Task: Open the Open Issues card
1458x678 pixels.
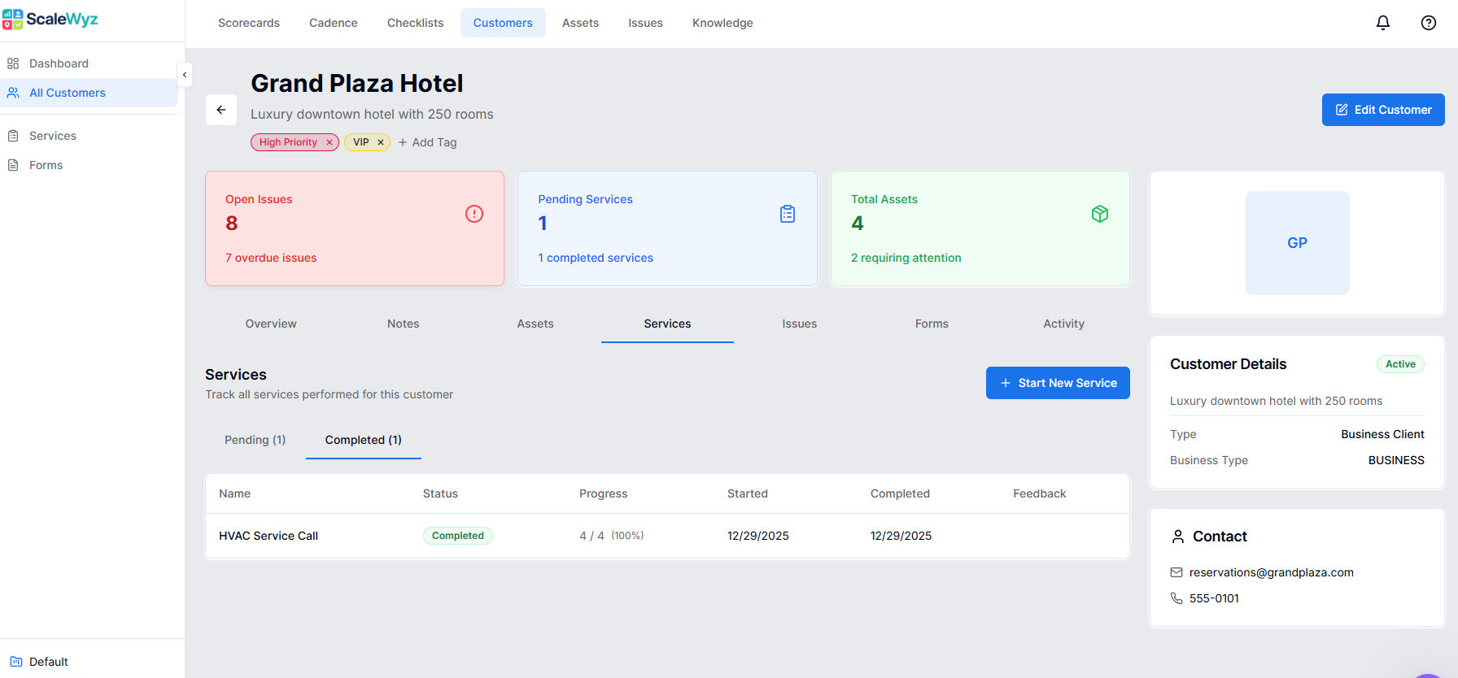Action: click(355, 228)
